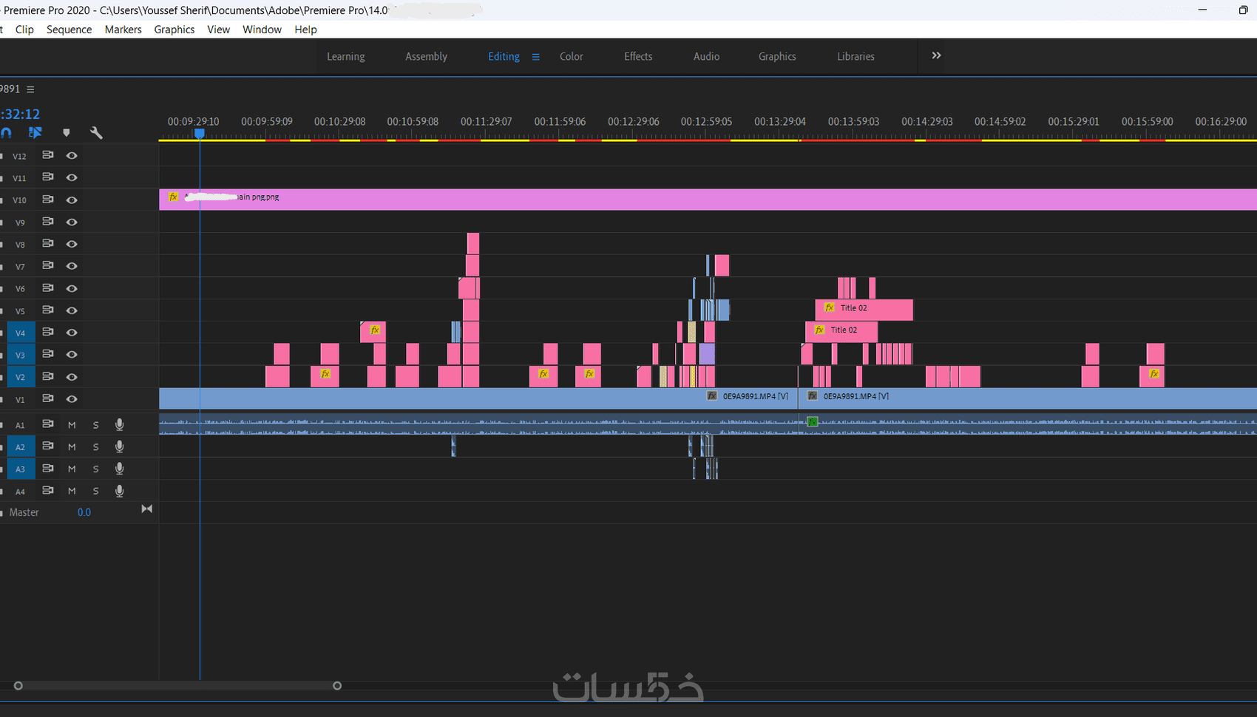Toggle sync lock for track V12

[x=48, y=155]
